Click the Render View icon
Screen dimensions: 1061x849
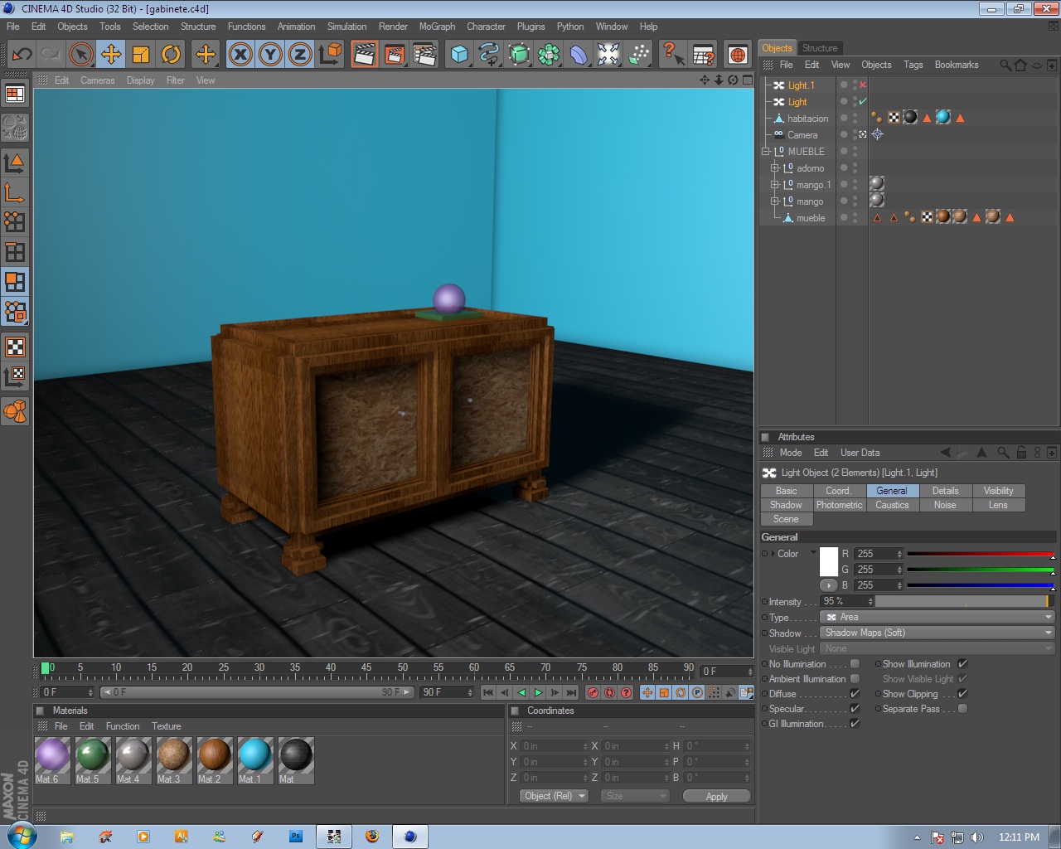point(364,54)
